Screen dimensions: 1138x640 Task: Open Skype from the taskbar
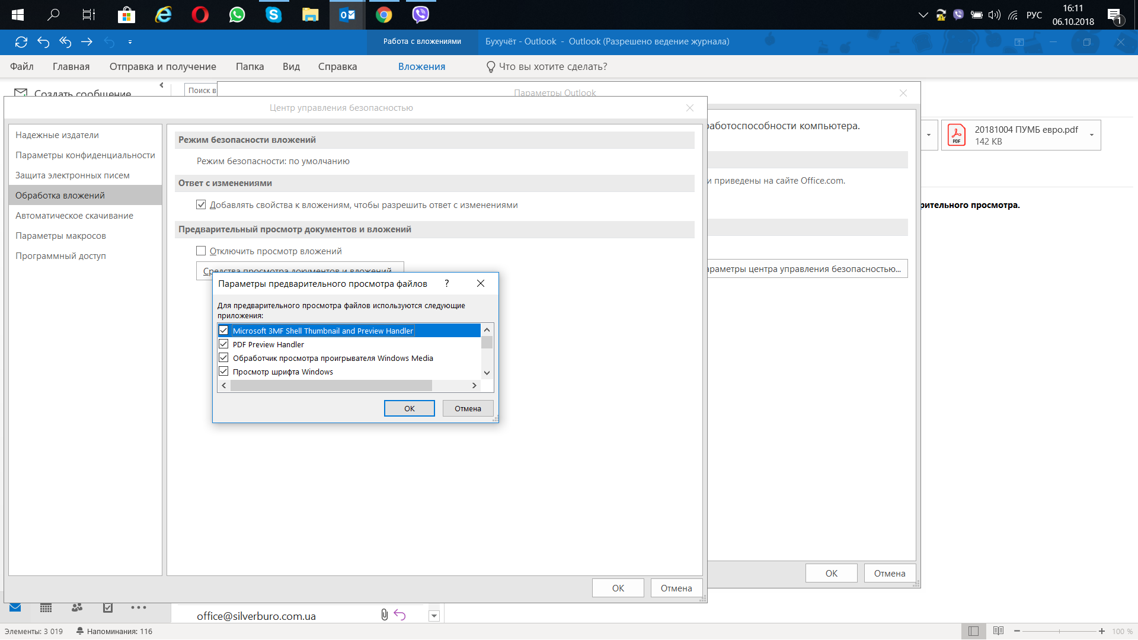point(274,15)
